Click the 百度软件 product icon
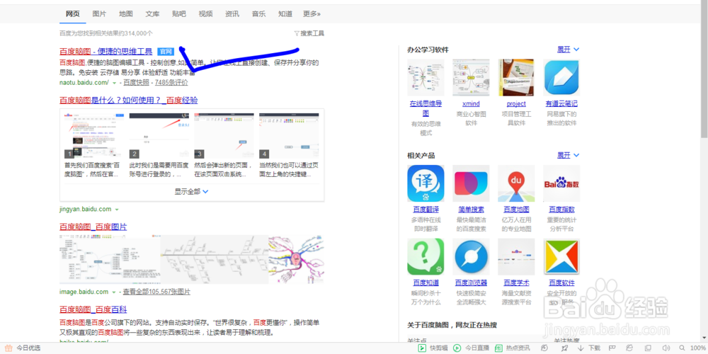Viewport: 708px width, 354px height. coord(561,256)
